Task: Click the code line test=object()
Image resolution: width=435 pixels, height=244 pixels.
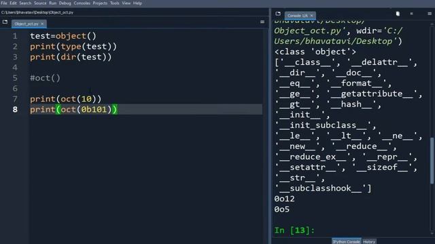Action: click(x=63, y=36)
